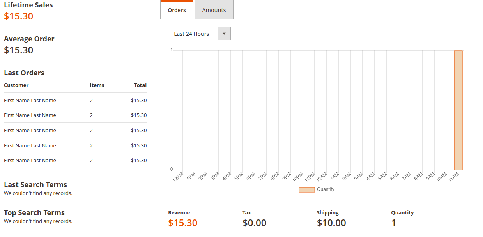Click the Top Search Terms heading

[34, 212]
